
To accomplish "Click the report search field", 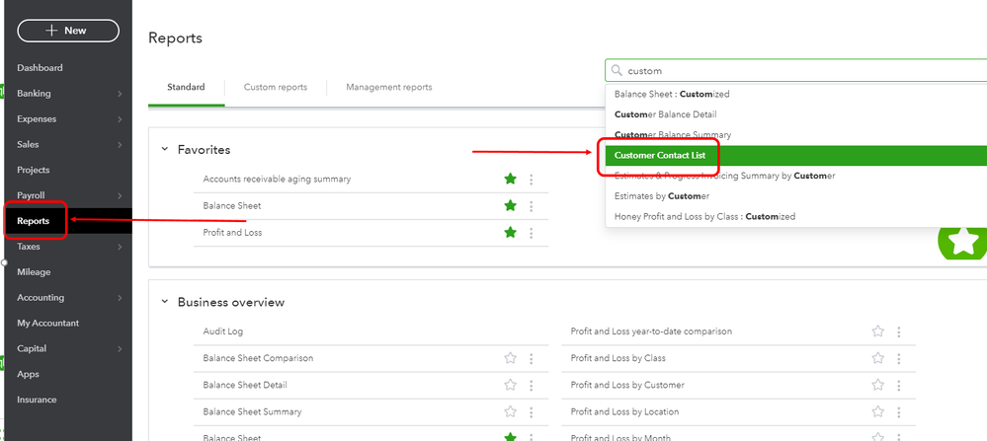I will coord(790,71).
